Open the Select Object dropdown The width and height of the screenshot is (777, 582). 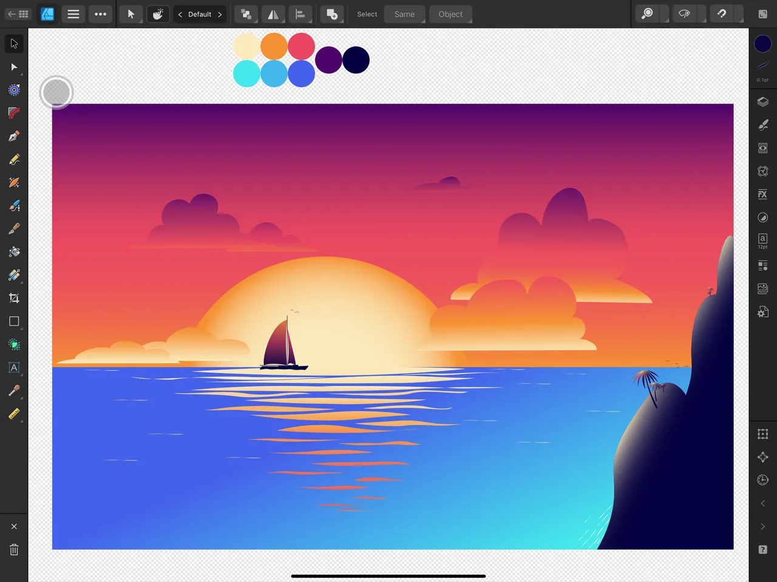coord(450,14)
